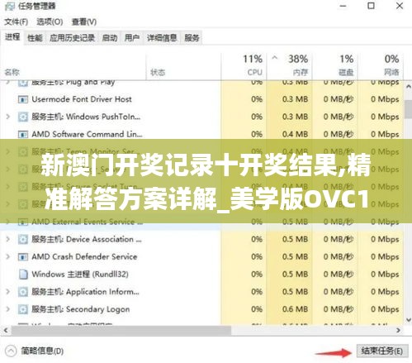Screen dimensions: 412x363
Task: Click the AMD Crash Defender Service icon
Action: click(23, 257)
